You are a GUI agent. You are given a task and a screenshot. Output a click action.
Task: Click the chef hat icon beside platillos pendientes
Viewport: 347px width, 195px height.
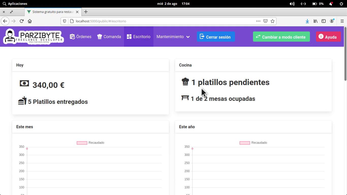click(185, 82)
